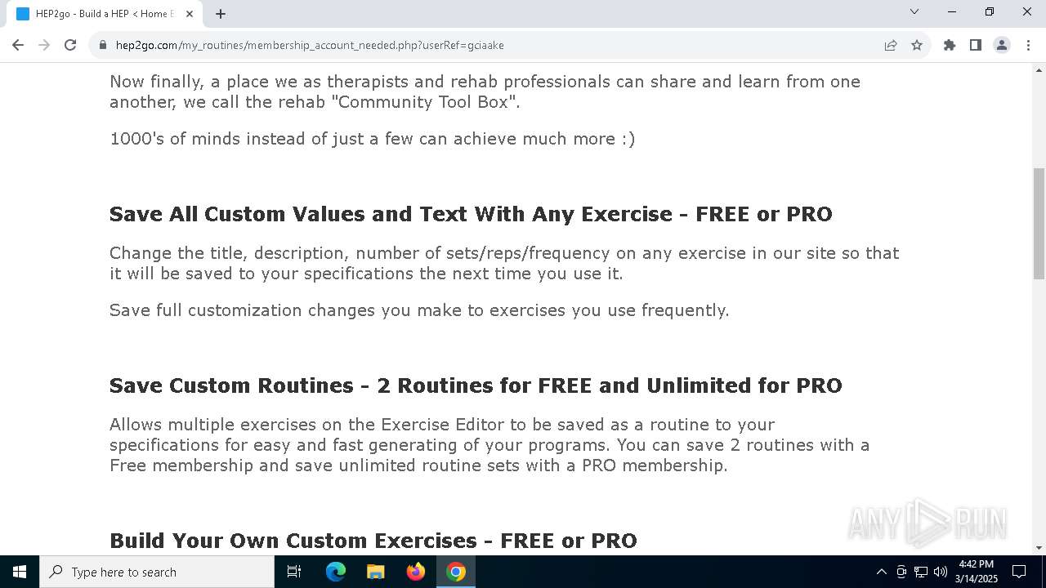Restore down the Chrome window
The image size is (1046, 588).
click(x=990, y=11)
